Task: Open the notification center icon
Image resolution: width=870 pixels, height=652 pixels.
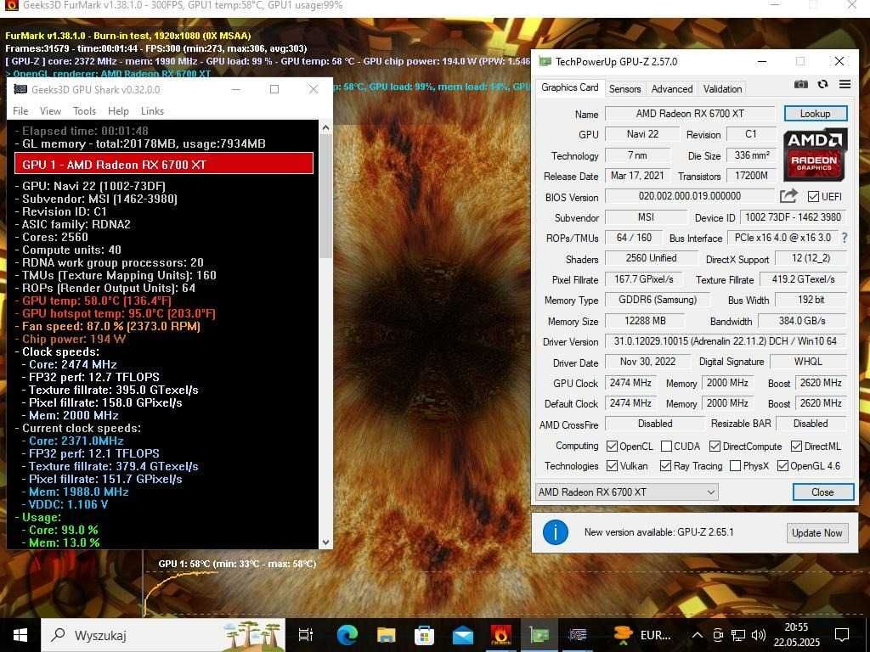Action: pos(842,635)
